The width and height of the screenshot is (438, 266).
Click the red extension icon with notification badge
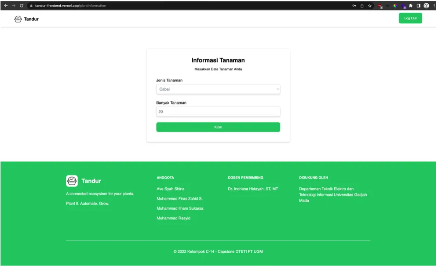379,6
